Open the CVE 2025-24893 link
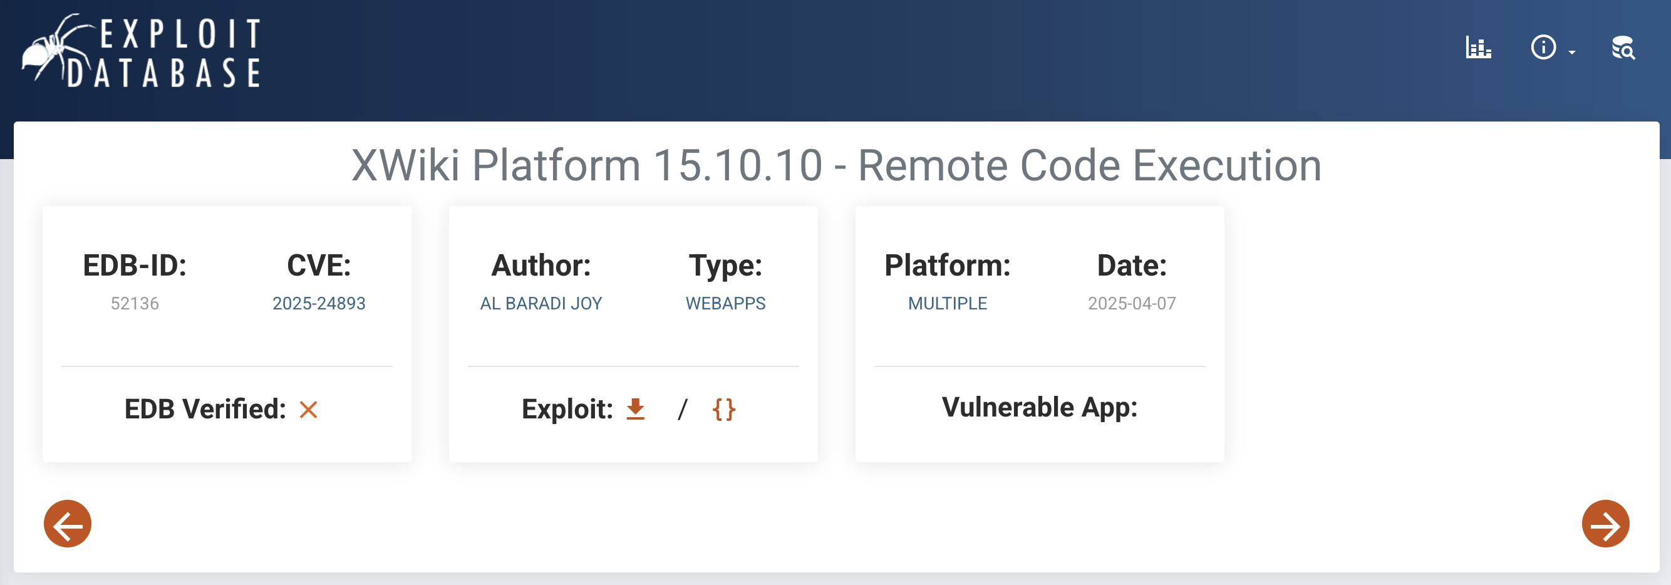Image resolution: width=1671 pixels, height=585 pixels. click(319, 303)
